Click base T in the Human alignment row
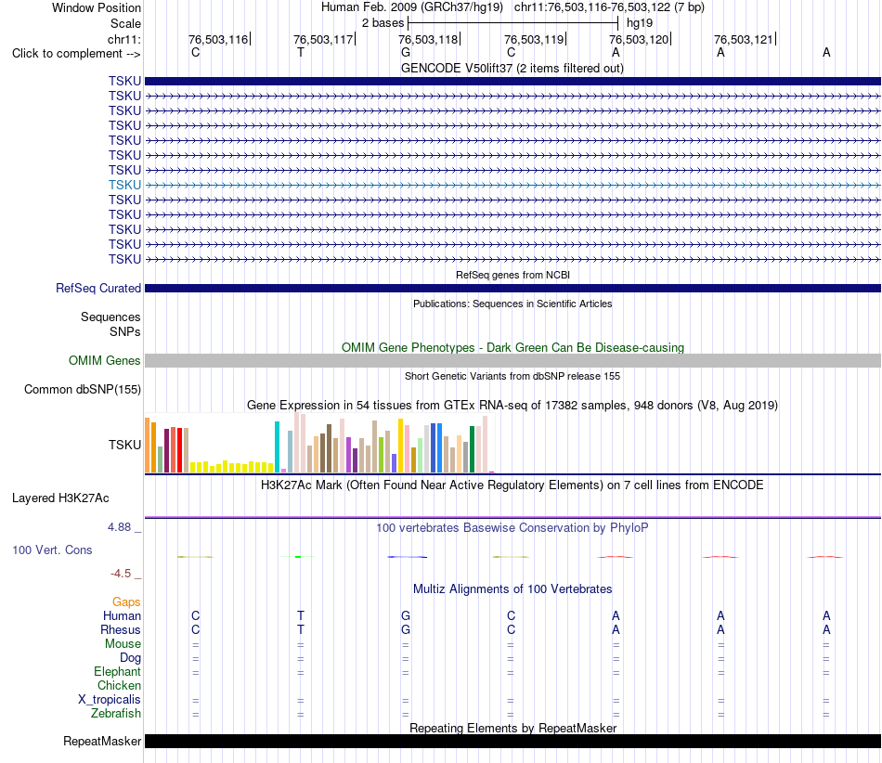This screenshot has height=763, width=882. [301, 615]
